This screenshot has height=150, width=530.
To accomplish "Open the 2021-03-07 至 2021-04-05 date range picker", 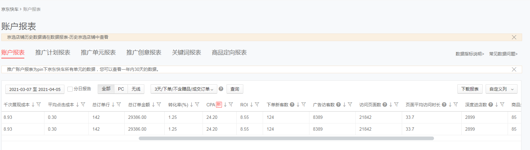I will pos(35,89).
